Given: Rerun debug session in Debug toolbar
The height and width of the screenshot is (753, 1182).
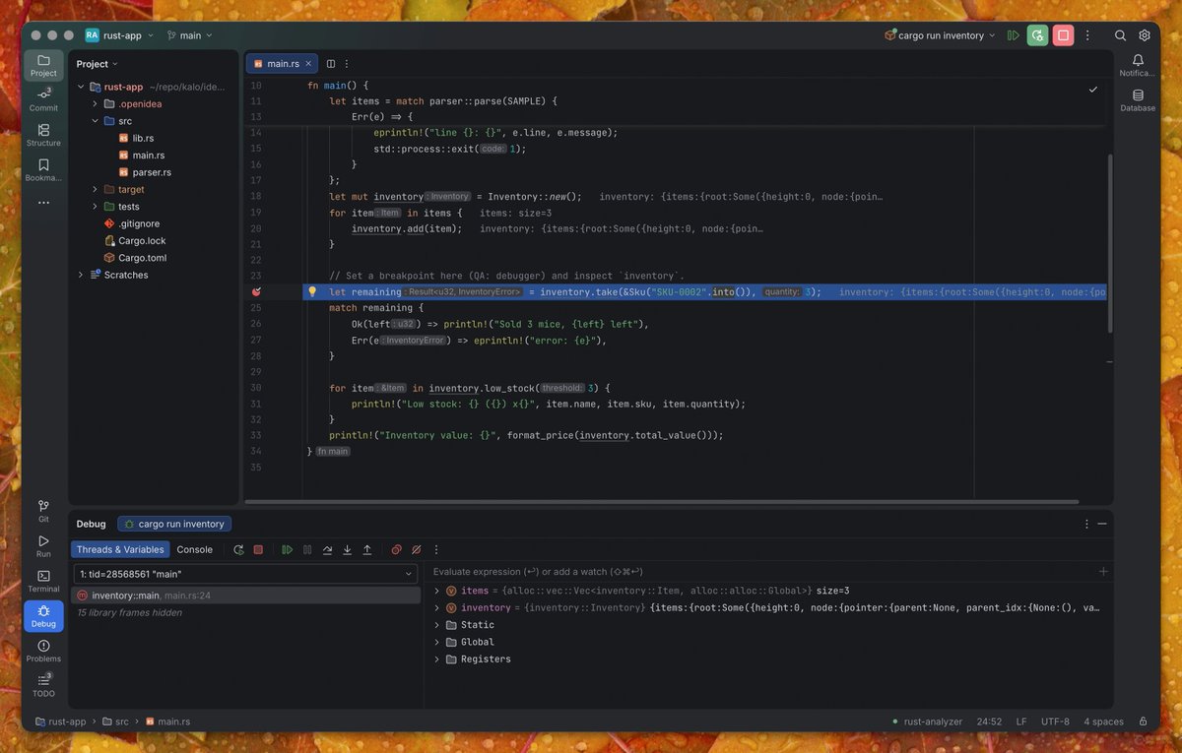Looking at the screenshot, I should tap(238, 549).
